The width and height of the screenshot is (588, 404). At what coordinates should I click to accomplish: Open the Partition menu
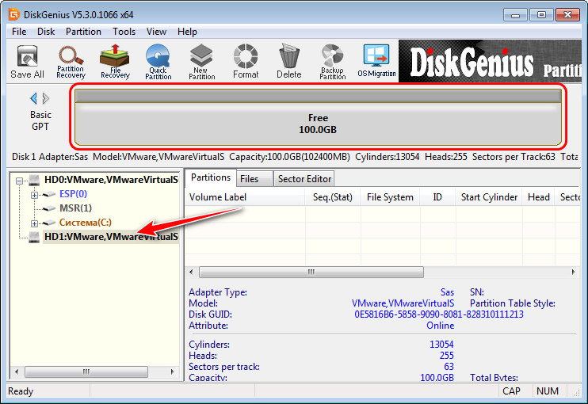[x=83, y=32]
